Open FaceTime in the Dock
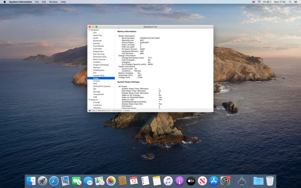 (77, 181)
